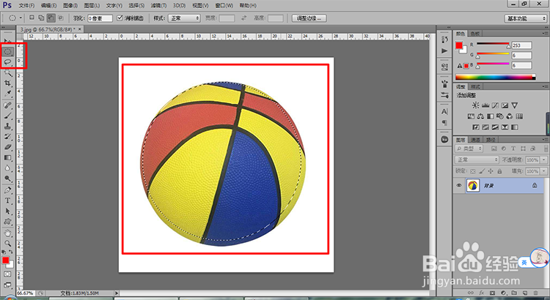
Task: Toggle anti-alias checkbox in options bar
Action: 120,18
